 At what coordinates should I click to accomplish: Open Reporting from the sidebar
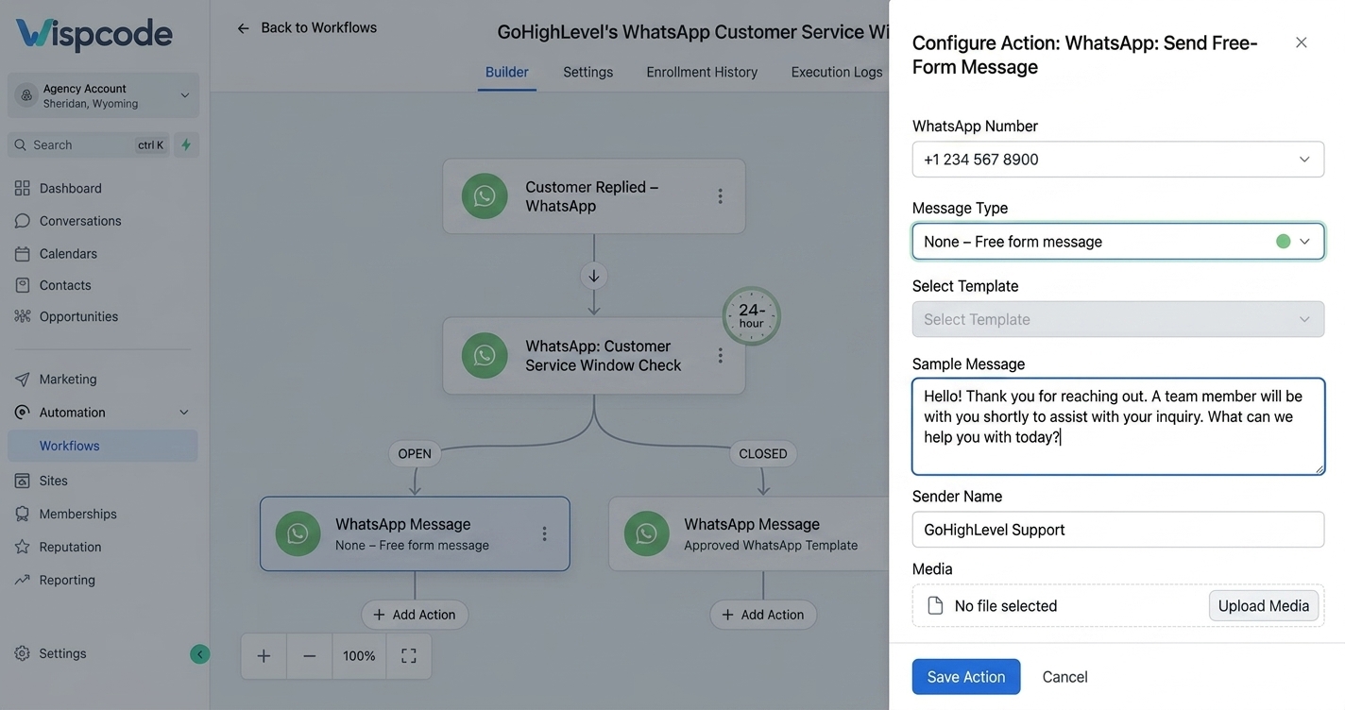[x=55, y=580]
